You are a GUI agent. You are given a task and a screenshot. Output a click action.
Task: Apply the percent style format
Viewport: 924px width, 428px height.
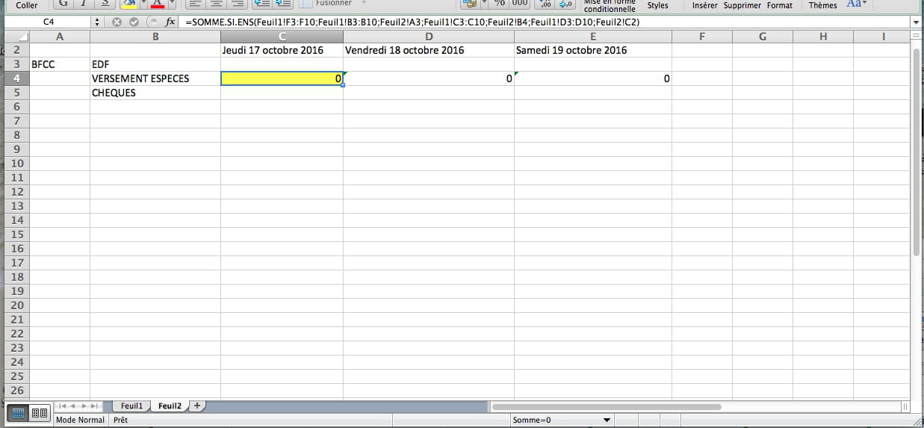499,4
